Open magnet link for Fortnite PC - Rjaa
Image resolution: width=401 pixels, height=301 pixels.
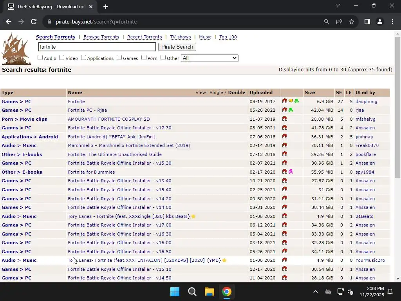coord(285,110)
